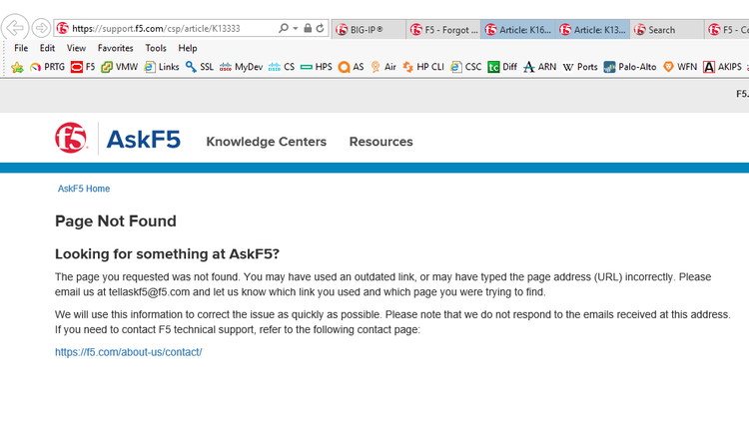The image size is (749, 425).
Task: Open the VMW favorites bookmark
Action: 120,67
